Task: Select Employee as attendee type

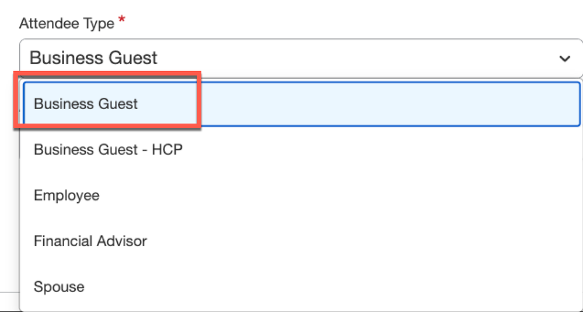Action: (x=302, y=195)
